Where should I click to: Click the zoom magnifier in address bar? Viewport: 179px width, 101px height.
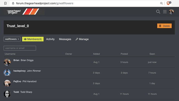coord(161,3)
